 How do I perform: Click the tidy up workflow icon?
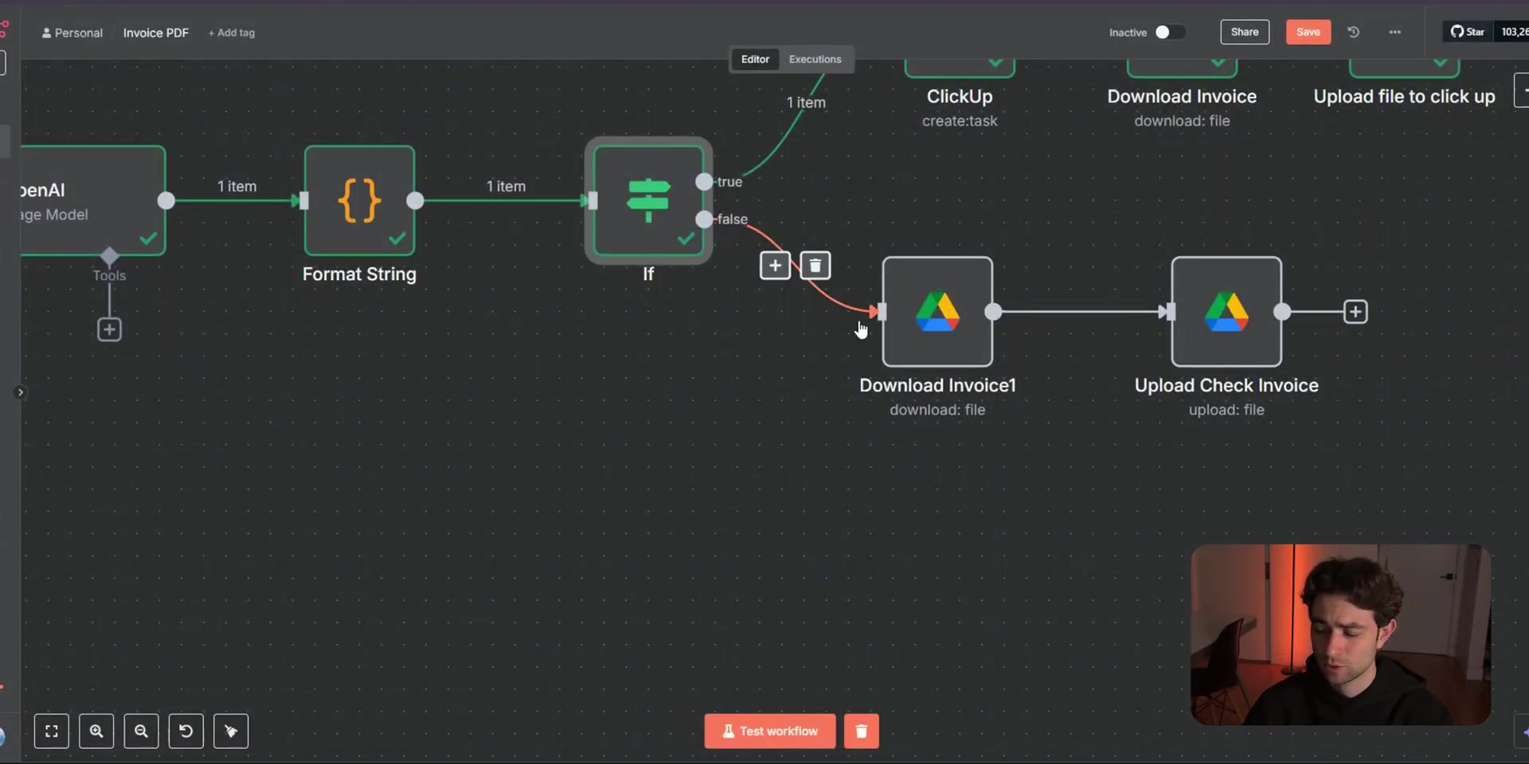point(231,731)
